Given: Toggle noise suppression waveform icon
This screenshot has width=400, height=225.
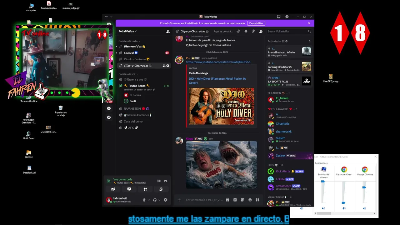Looking at the screenshot, I should (x=159, y=181).
